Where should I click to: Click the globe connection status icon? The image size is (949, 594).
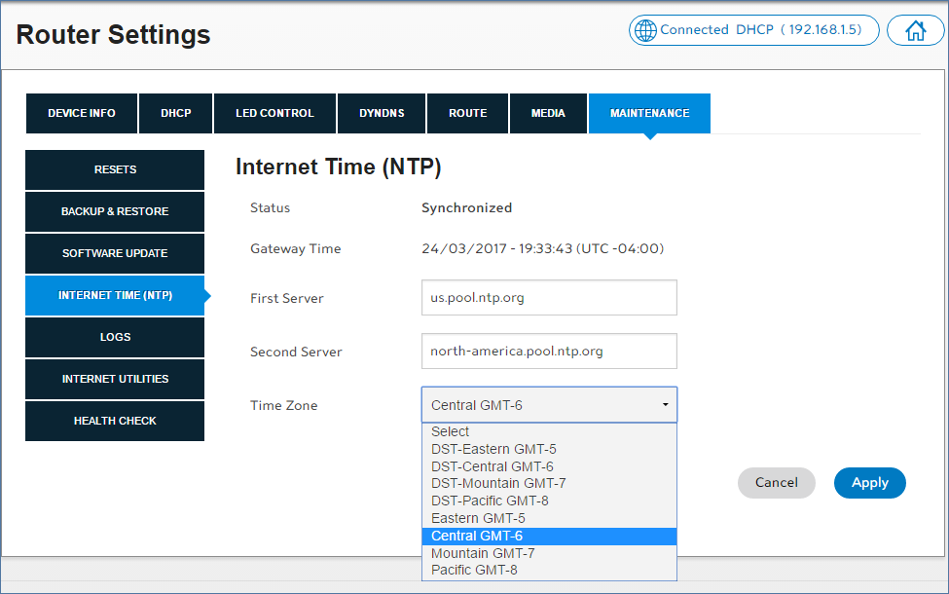click(644, 30)
